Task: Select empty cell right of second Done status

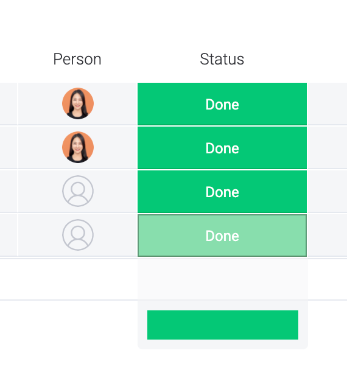Action: (328, 148)
